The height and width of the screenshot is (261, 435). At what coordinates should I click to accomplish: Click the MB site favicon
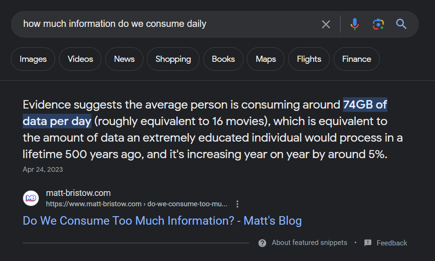point(31,198)
